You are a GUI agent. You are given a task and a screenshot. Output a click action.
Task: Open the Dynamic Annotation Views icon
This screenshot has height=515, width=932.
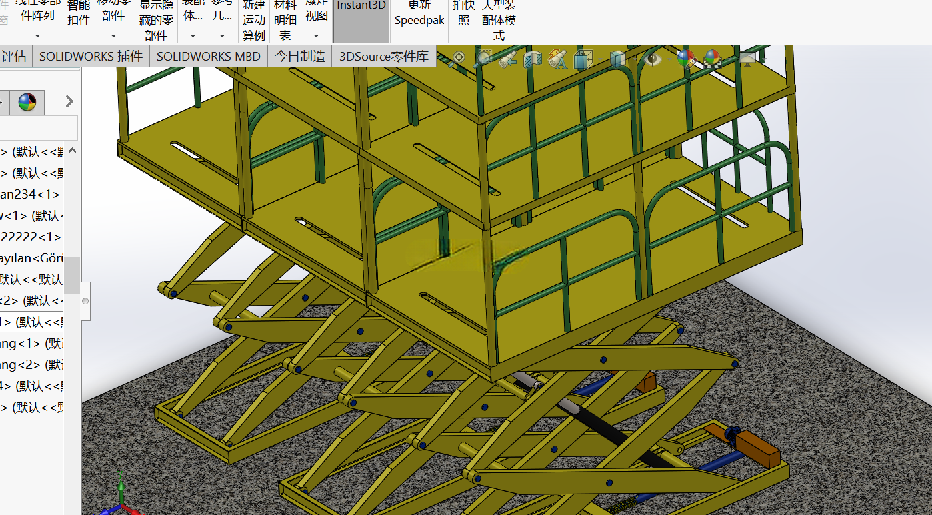click(x=557, y=59)
